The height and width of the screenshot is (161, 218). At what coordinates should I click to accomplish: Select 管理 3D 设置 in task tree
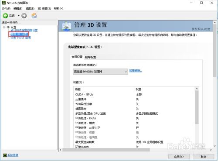[19, 34]
